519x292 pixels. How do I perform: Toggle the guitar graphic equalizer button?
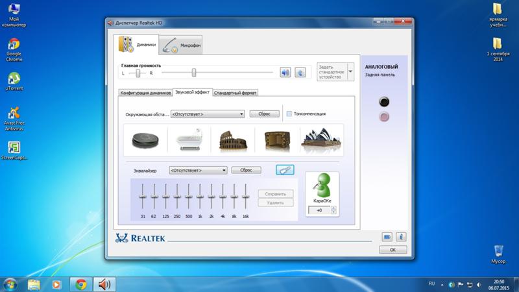point(285,170)
